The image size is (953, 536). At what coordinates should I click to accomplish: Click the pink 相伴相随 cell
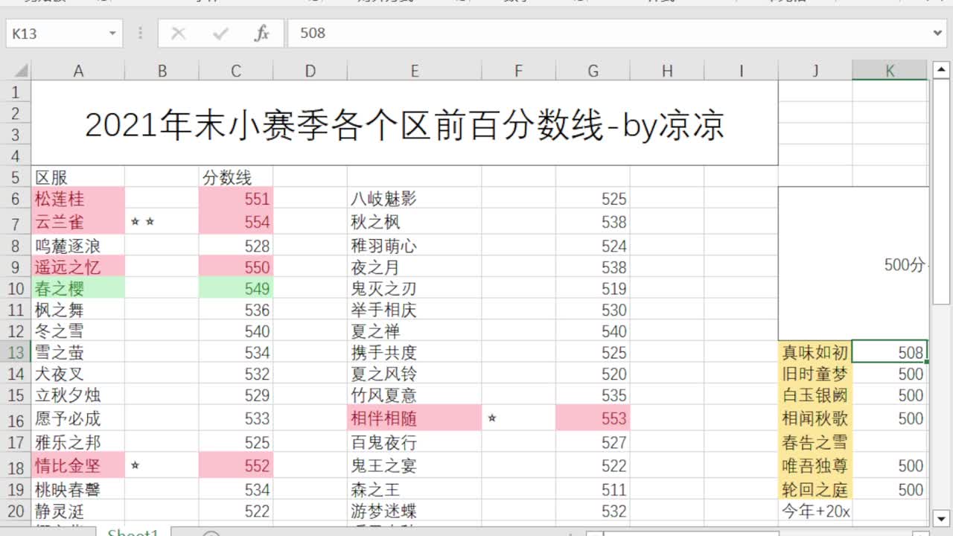415,418
